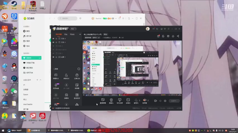This screenshot has width=238, height=133.
Task: Switch to the second scene tab
Action: [x=66, y=34]
